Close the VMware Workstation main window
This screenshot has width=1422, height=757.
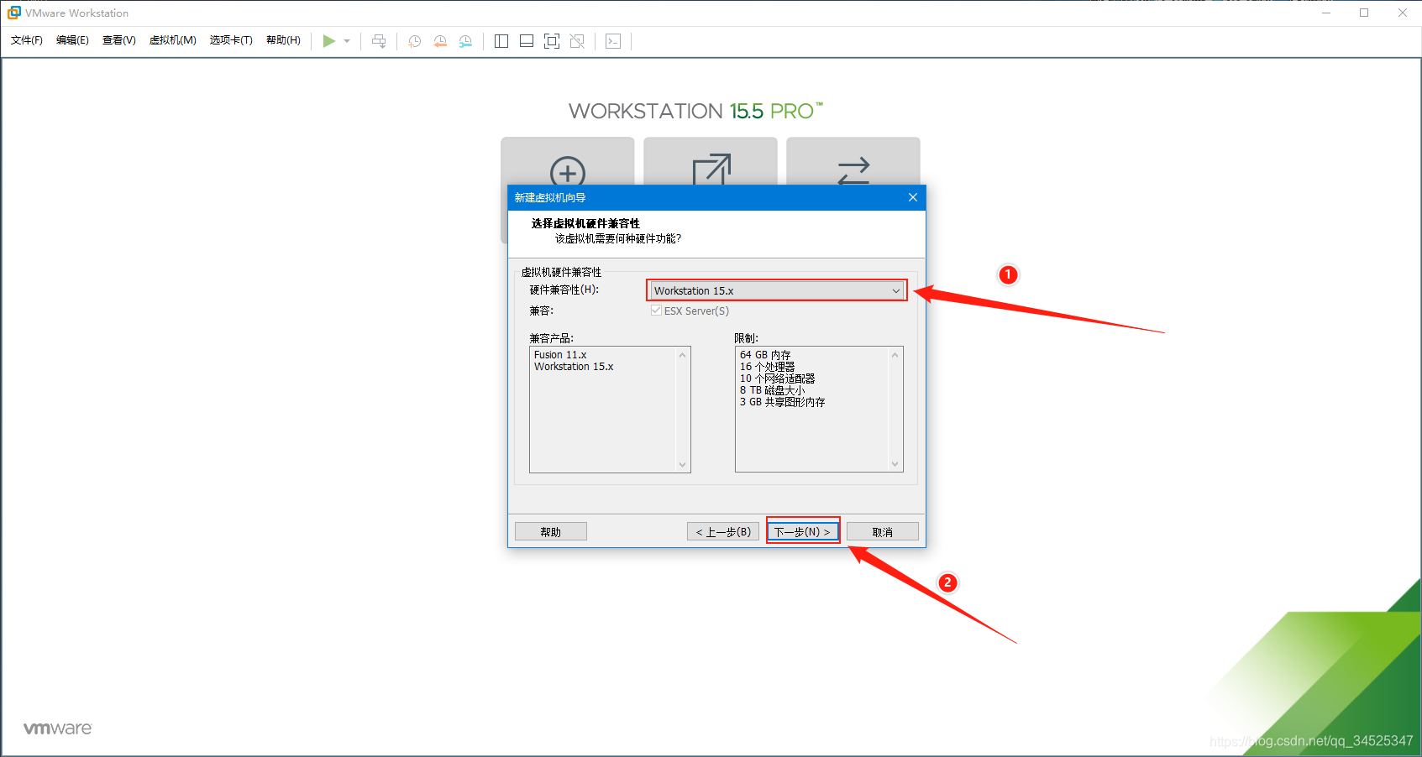pyautogui.click(x=1403, y=13)
